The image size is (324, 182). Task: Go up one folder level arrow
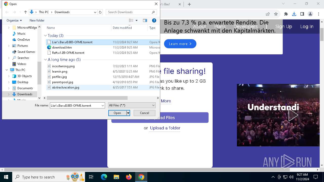(x=25, y=12)
